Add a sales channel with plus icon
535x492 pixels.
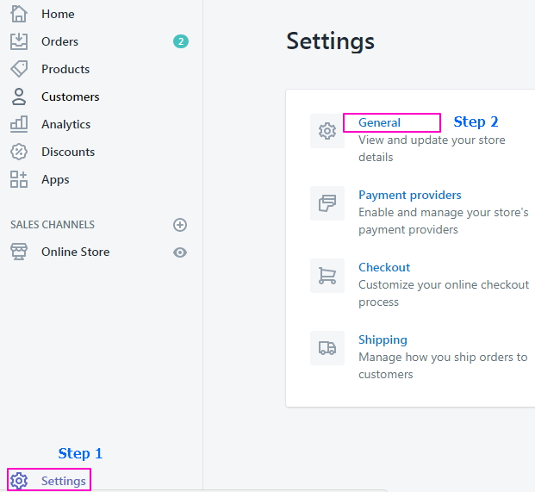point(180,225)
